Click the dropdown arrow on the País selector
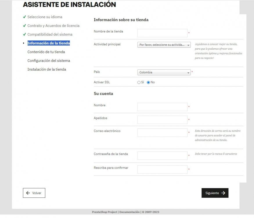254x218 pixels. click(x=188, y=72)
